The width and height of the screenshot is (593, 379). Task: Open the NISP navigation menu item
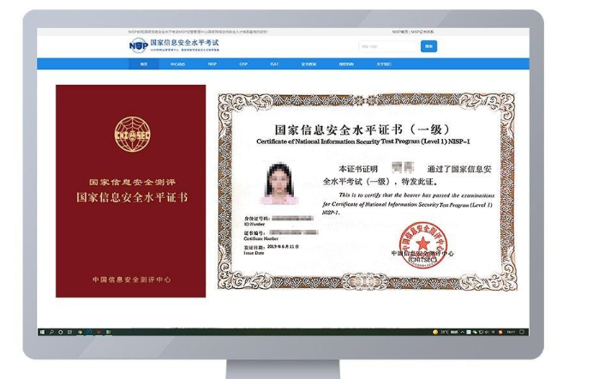[213, 64]
